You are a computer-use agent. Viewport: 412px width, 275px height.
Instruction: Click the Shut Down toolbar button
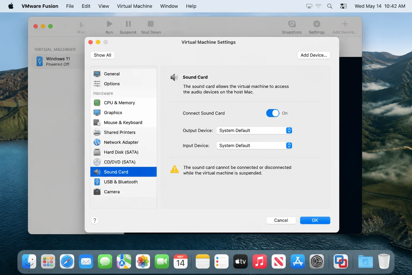pyautogui.click(x=151, y=27)
